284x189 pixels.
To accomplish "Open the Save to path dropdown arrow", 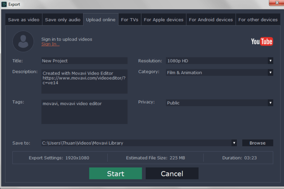I will [x=234, y=143].
